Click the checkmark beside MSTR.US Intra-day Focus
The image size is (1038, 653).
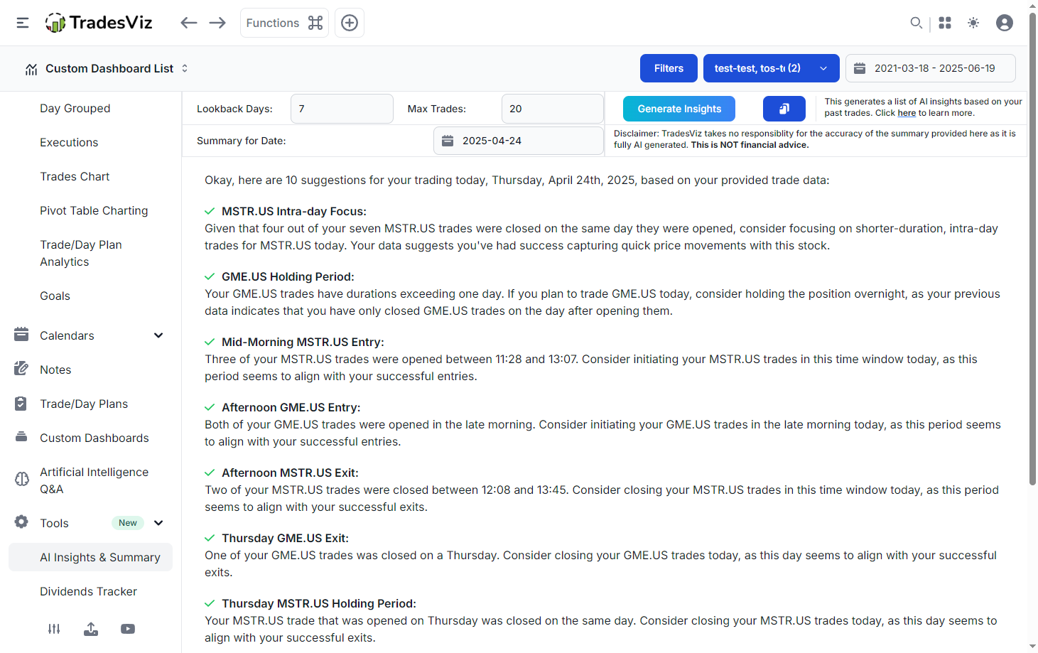210,211
